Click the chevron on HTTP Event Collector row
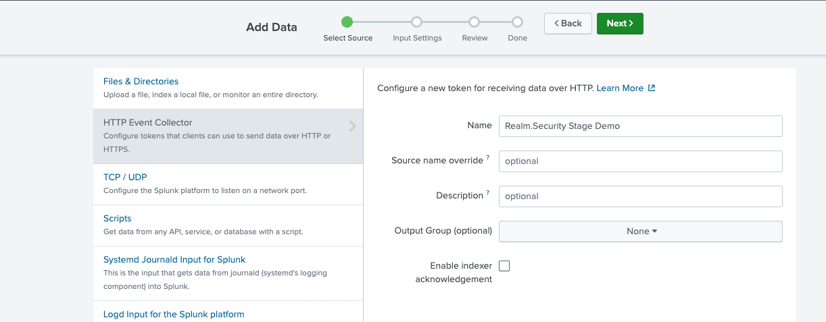Viewport: 826px width, 322px height. [352, 126]
